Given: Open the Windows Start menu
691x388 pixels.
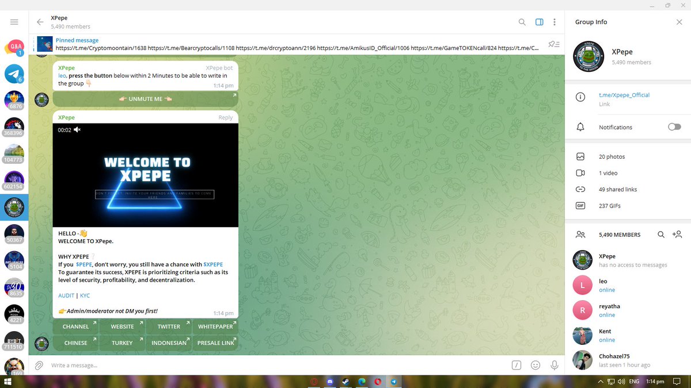Looking at the screenshot, I should pyautogui.click(x=8, y=381).
